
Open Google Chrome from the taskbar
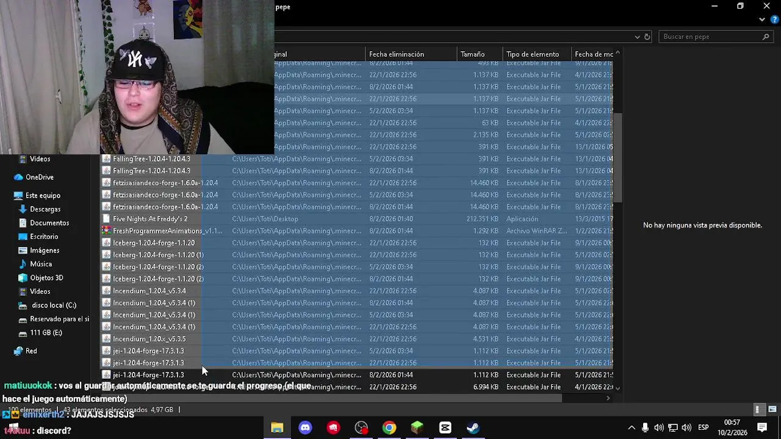click(x=389, y=427)
